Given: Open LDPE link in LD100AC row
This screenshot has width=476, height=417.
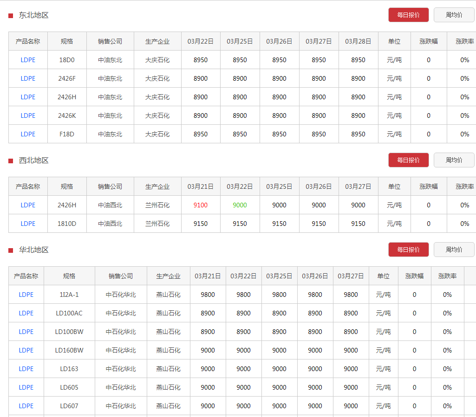Looking at the screenshot, I should [x=26, y=313].
